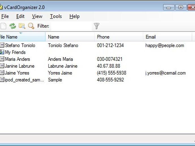This screenshot has width=195, height=146.
Task: Click the ipod_created_sam... file icon
Action: [2, 80]
